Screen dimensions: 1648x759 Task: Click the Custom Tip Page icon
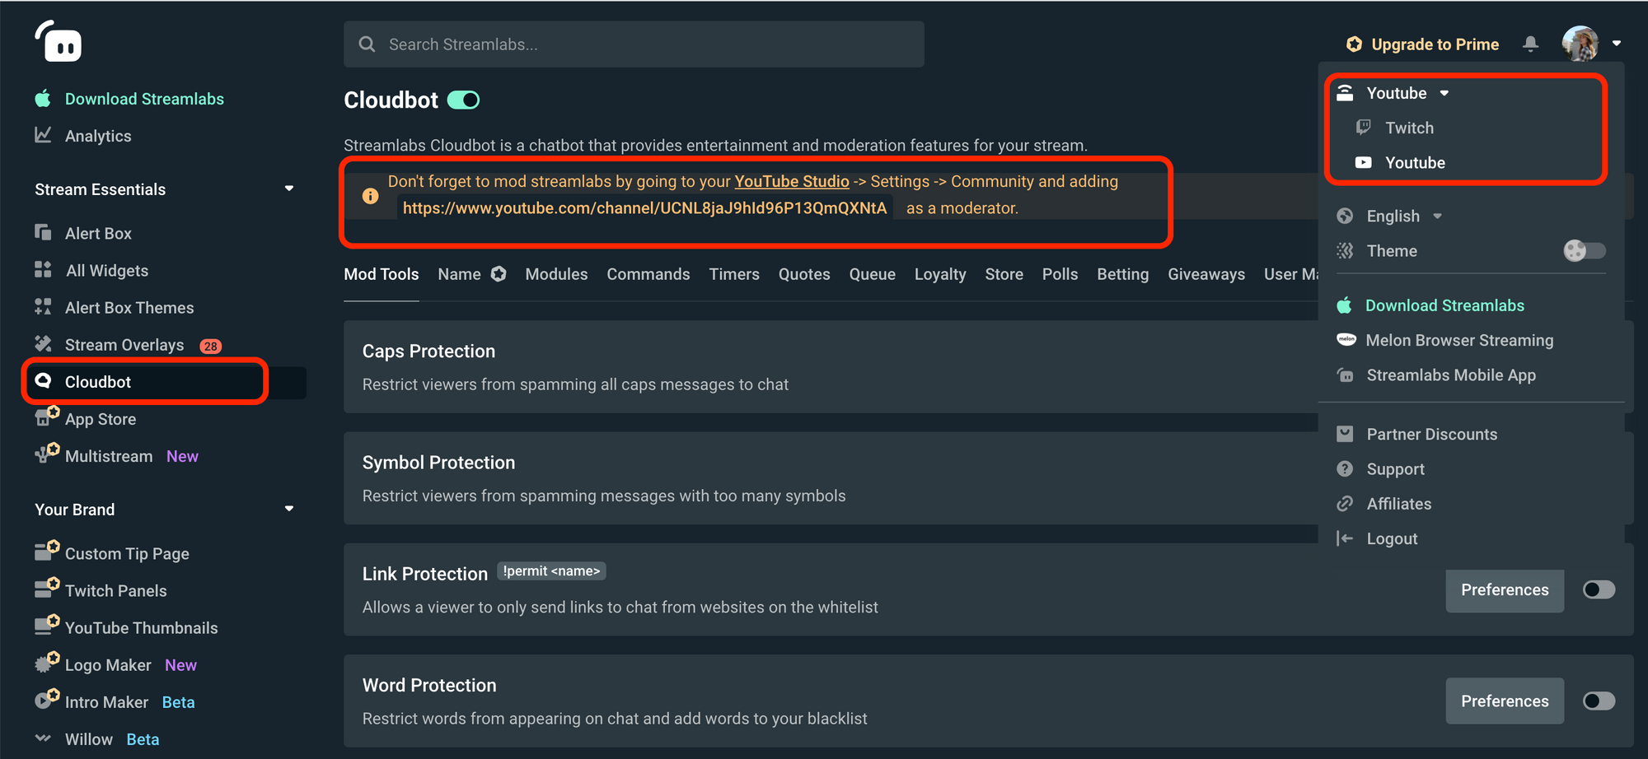click(45, 550)
